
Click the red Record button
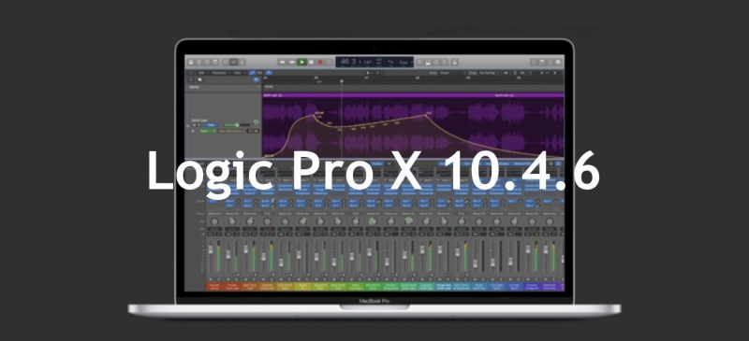[x=320, y=62]
